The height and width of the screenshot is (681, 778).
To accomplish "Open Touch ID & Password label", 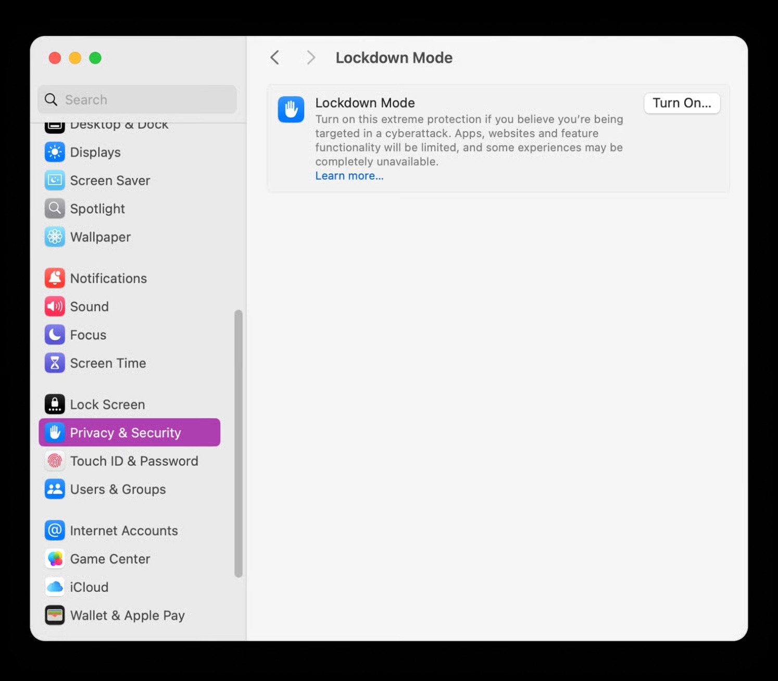I will pos(134,461).
